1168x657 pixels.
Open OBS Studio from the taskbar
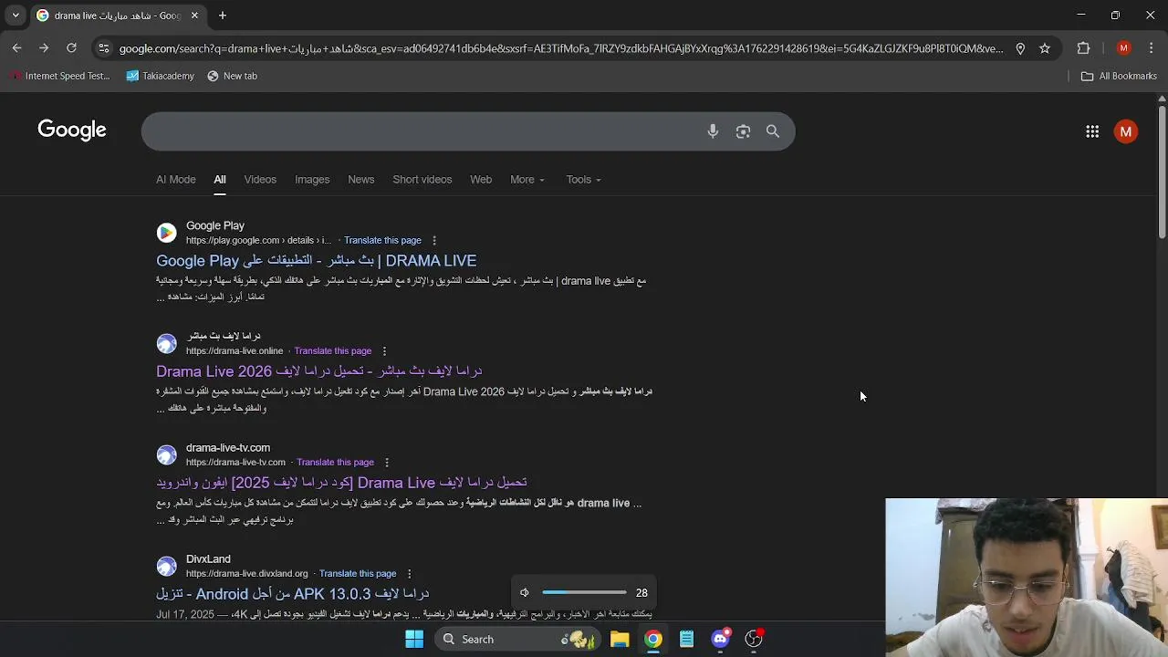(754, 640)
